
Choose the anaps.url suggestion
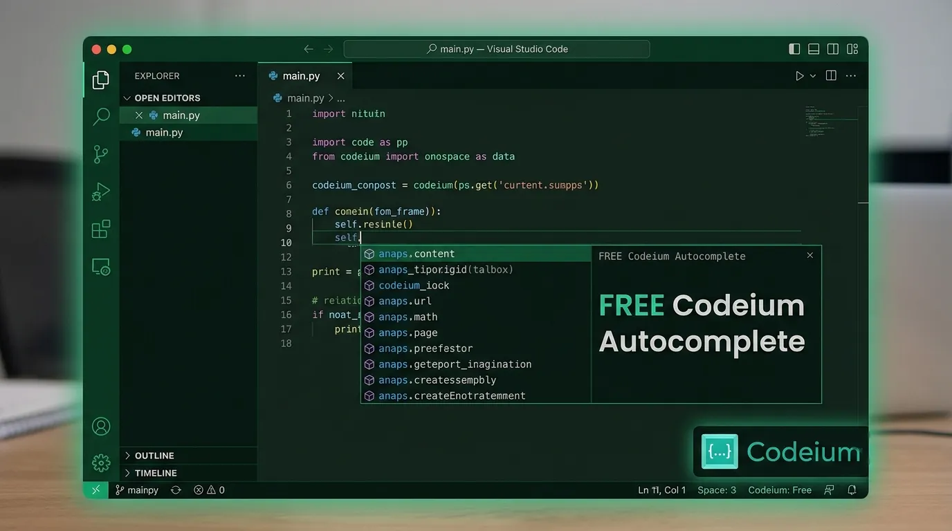click(x=476, y=301)
